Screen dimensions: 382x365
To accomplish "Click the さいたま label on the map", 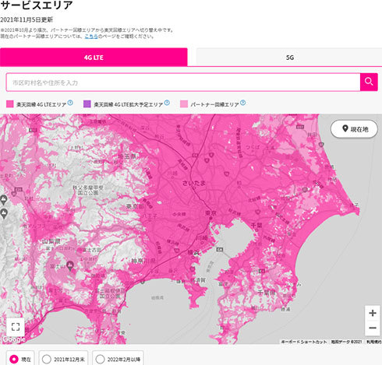I will [x=194, y=183].
